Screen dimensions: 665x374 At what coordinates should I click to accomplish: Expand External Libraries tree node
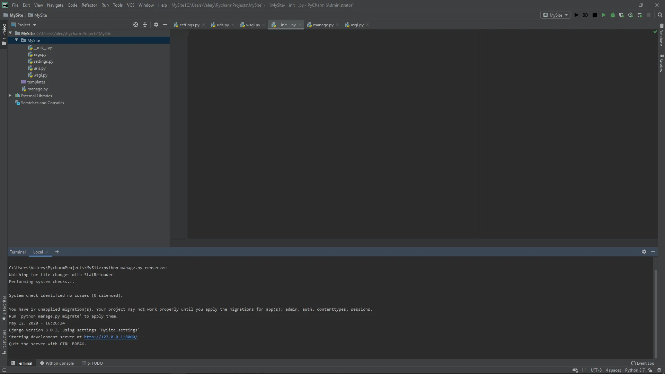click(x=10, y=96)
